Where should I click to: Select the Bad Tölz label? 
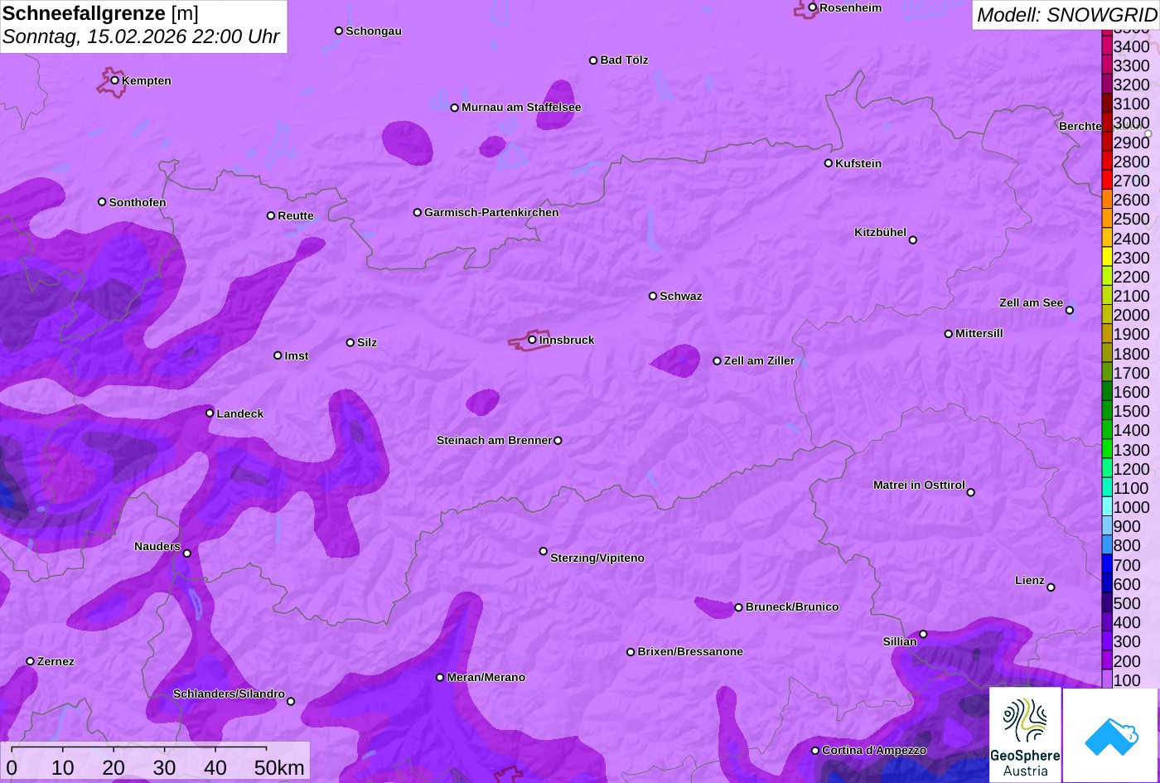tap(624, 60)
